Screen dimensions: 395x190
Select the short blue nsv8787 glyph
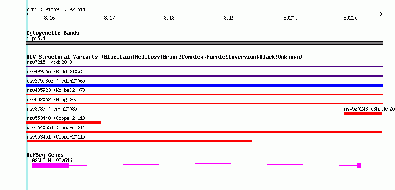click(29, 113)
